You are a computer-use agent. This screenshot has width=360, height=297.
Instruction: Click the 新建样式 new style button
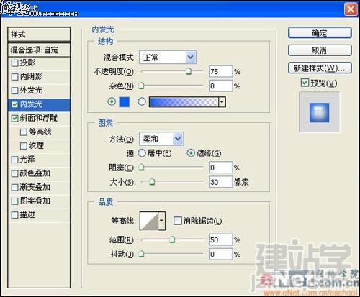(320, 68)
